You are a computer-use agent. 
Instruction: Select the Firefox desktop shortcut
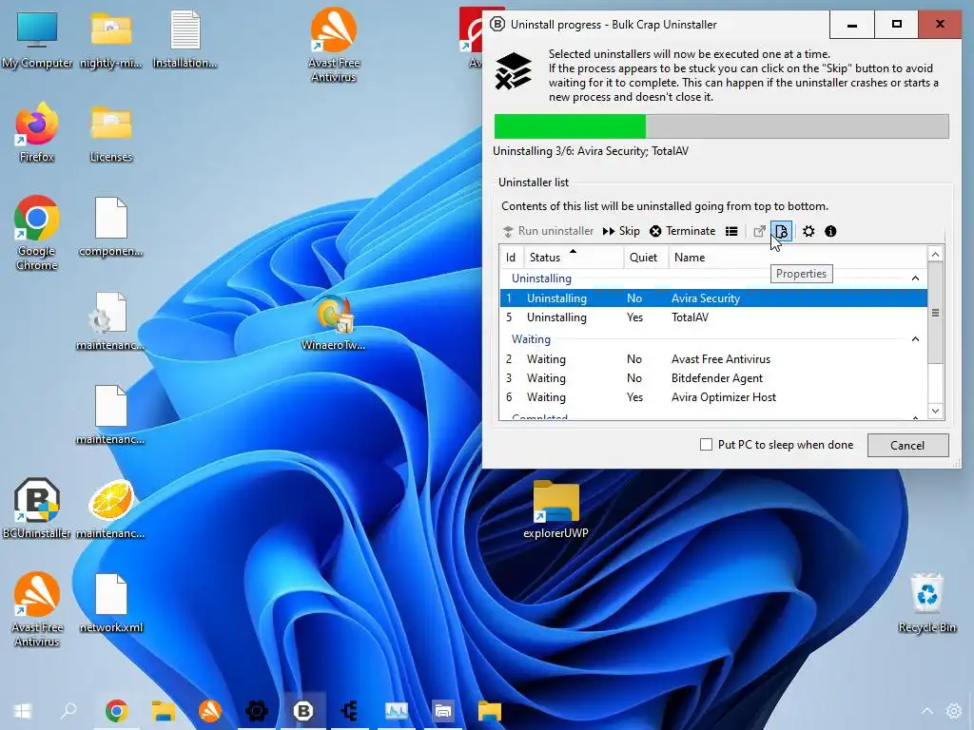[37, 132]
